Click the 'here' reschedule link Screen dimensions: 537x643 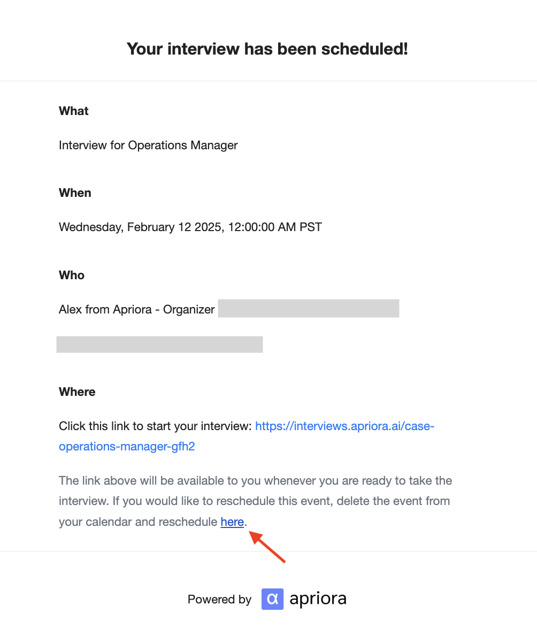232,522
